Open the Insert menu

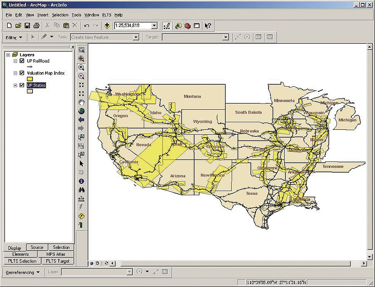(43, 15)
